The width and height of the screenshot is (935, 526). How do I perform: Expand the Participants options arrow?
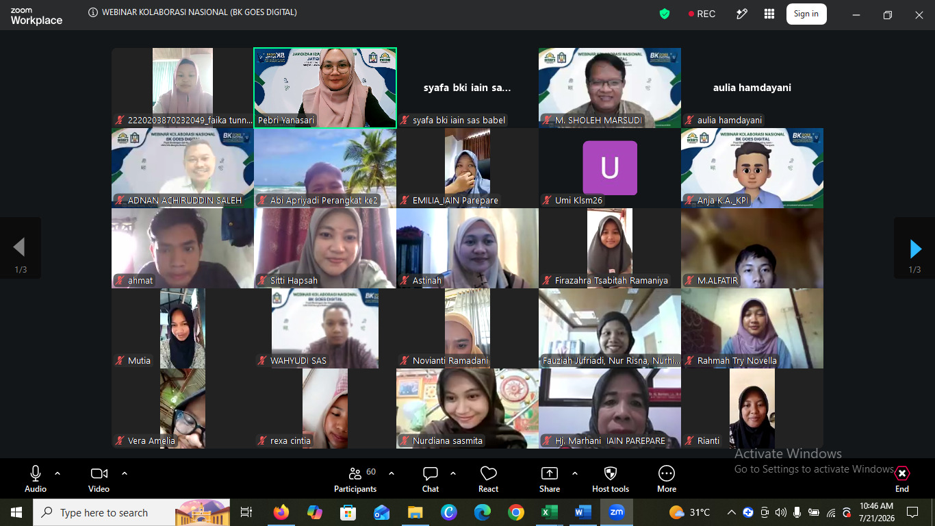click(x=392, y=473)
